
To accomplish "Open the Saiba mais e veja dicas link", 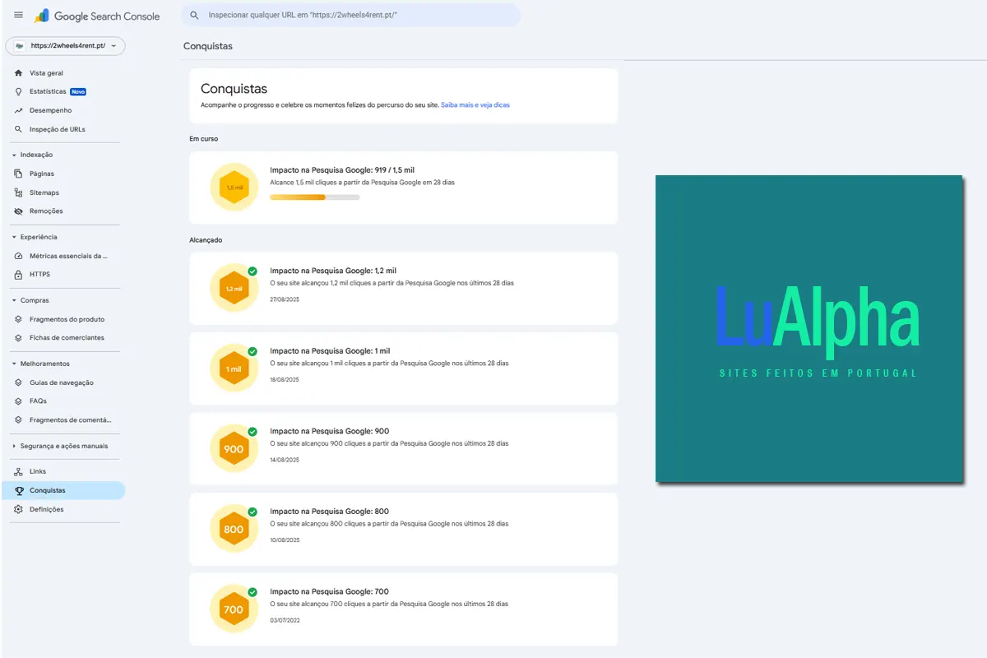I will 475,104.
